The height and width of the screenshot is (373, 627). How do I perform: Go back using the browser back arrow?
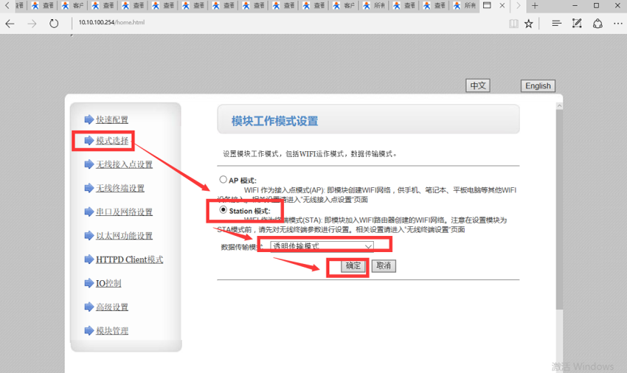(x=10, y=24)
